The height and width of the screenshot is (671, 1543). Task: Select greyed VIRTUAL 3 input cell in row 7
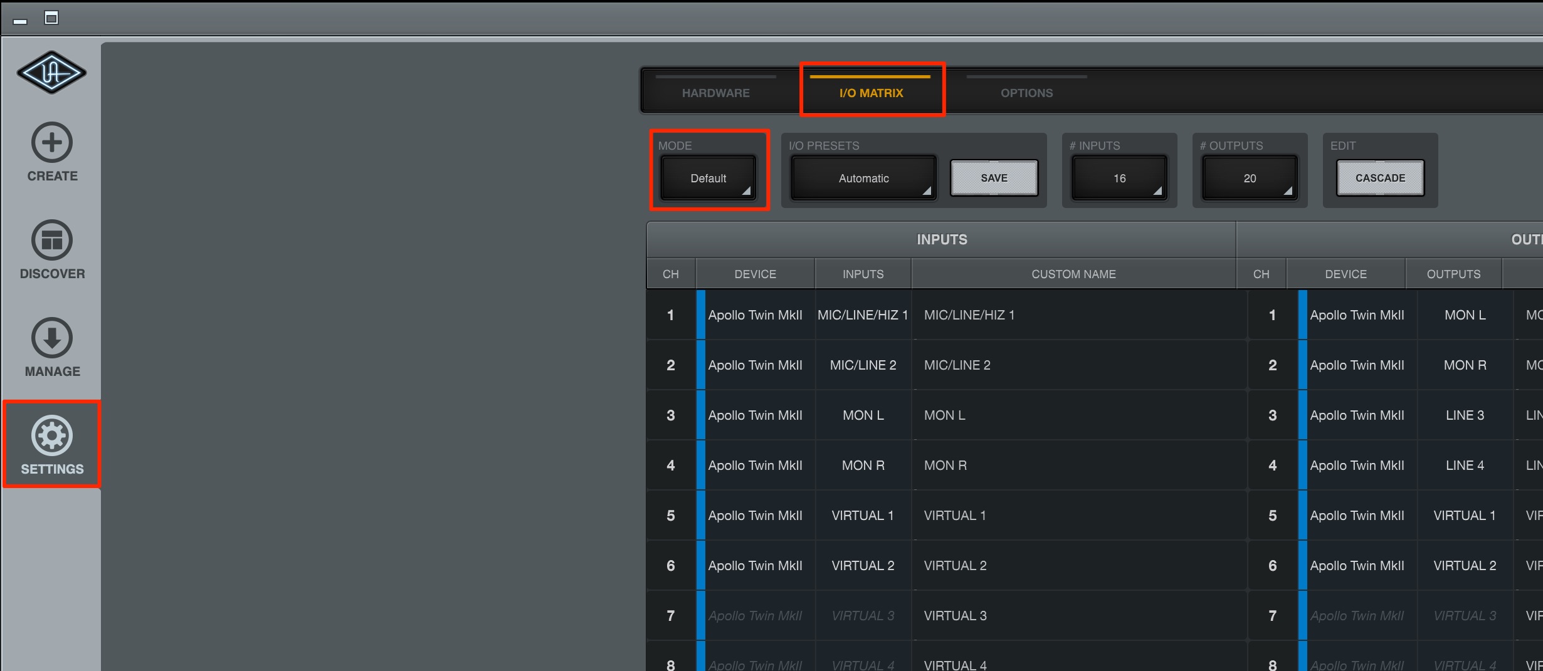pyautogui.click(x=863, y=615)
